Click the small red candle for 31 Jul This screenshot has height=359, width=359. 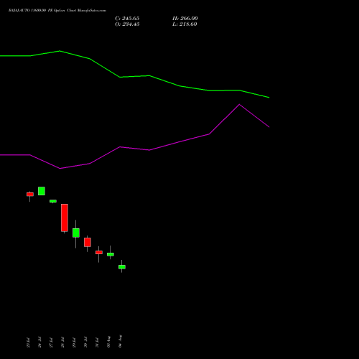(99, 253)
